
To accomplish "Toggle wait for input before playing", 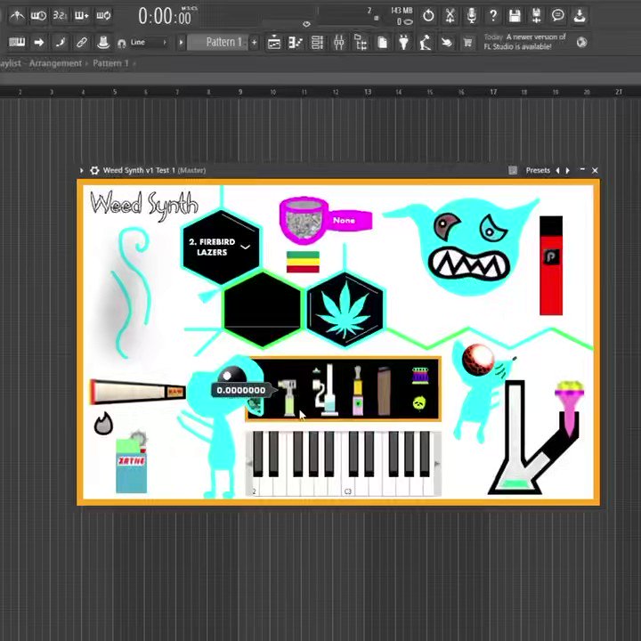I will pos(38,15).
